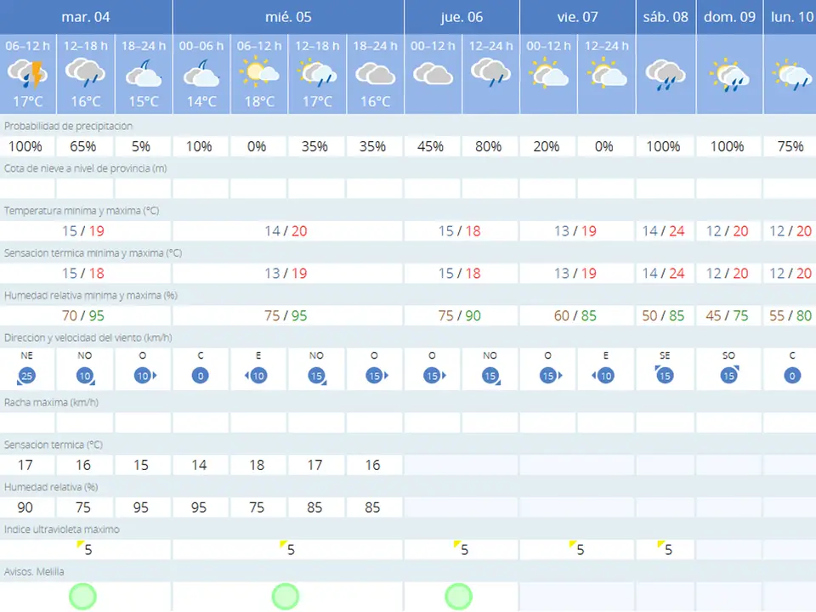Viewport: 816px width, 612px height.
Task: Click the night cloud icon for mié. 05 00–06 h
Action: click(x=201, y=73)
